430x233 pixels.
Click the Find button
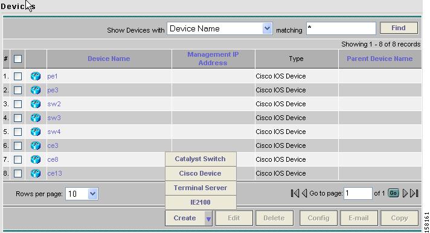click(x=399, y=28)
